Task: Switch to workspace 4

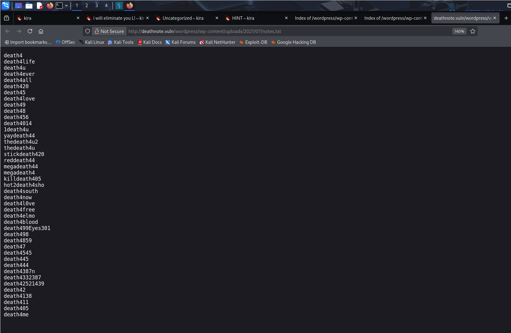Action: click(x=106, y=5)
